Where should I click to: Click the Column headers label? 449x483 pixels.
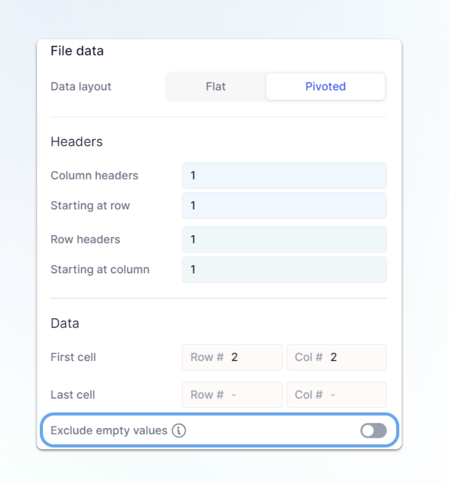(x=95, y=175)
